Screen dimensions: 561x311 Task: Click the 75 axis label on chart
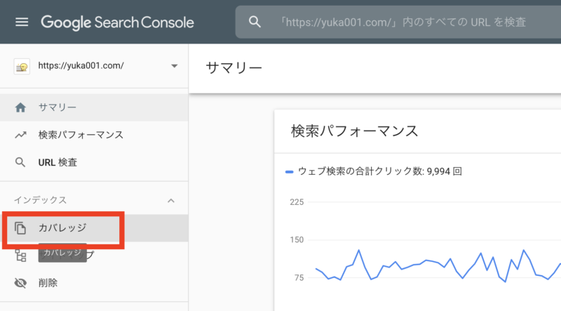tap(299, 278)
